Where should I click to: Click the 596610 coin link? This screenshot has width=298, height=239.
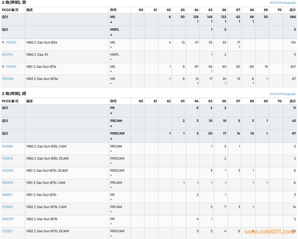pyautogui.click(x=7, y=182)
